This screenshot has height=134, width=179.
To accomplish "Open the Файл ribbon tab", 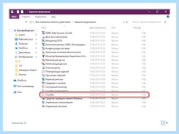I will pos(14,17).
